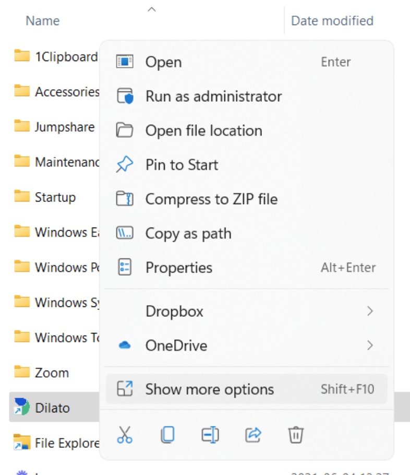Click the ascending sort chevron above Name column
Viewport: 410px width, 475px height.
pos(151,9)
